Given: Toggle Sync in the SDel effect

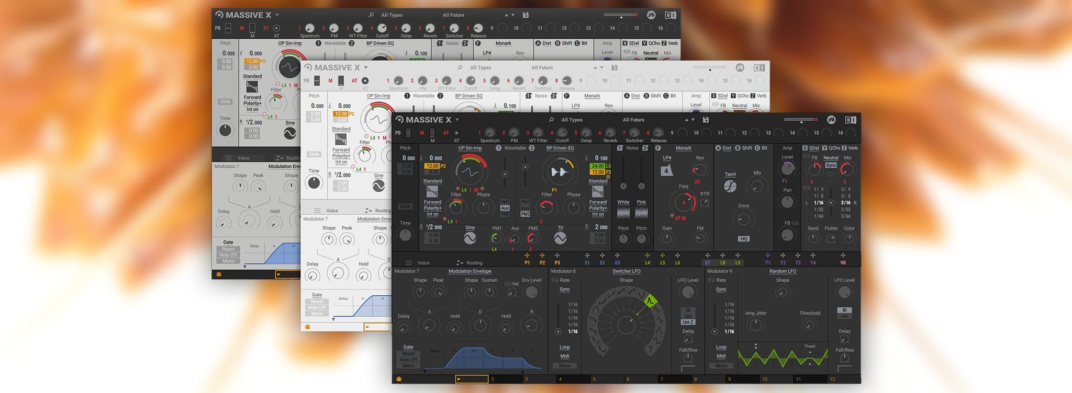Looking at the screenshot, I should pos(831,165).
